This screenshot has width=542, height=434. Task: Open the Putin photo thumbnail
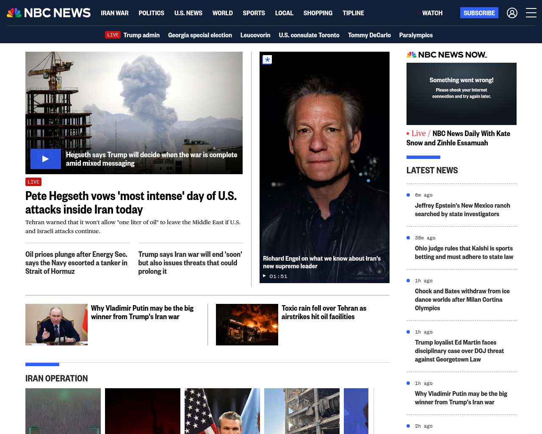click(56, 325)
